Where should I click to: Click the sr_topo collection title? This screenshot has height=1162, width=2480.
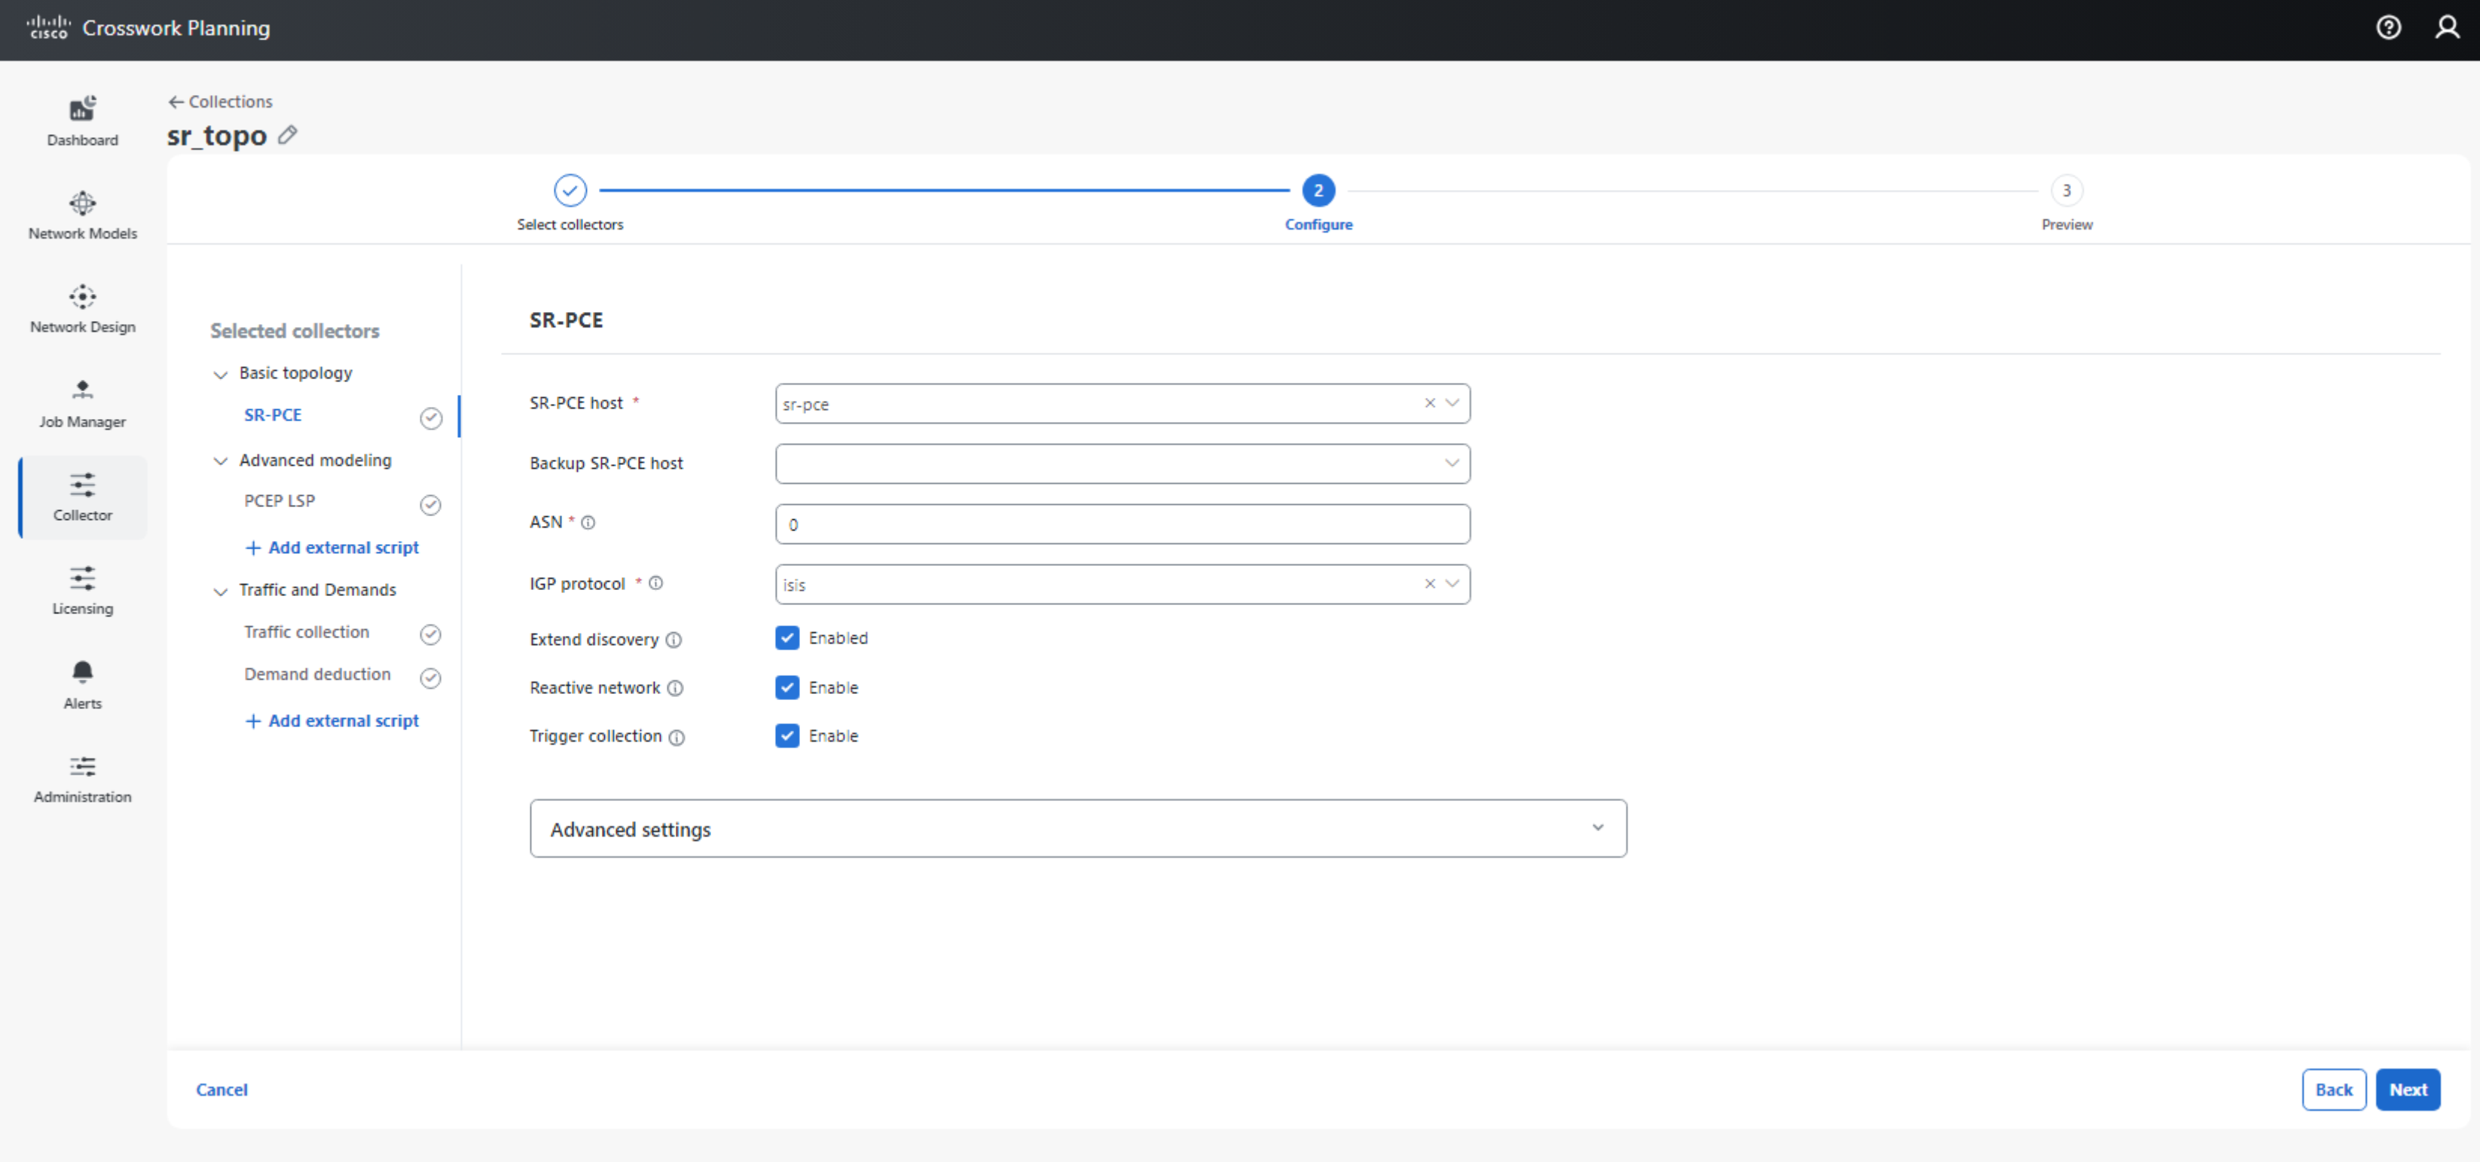tap(217, 136)
